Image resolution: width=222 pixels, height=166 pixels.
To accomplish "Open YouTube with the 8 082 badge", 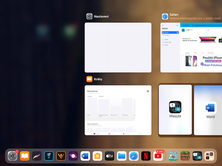I will 158,156.
